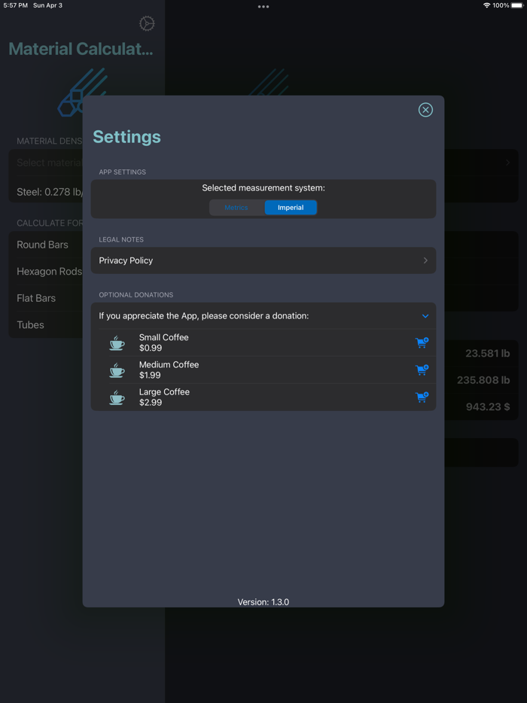The height and width of the screenshot is (703, 527).
Task: Buy Medium Coffee with cart icon
Action: [422, 370]
